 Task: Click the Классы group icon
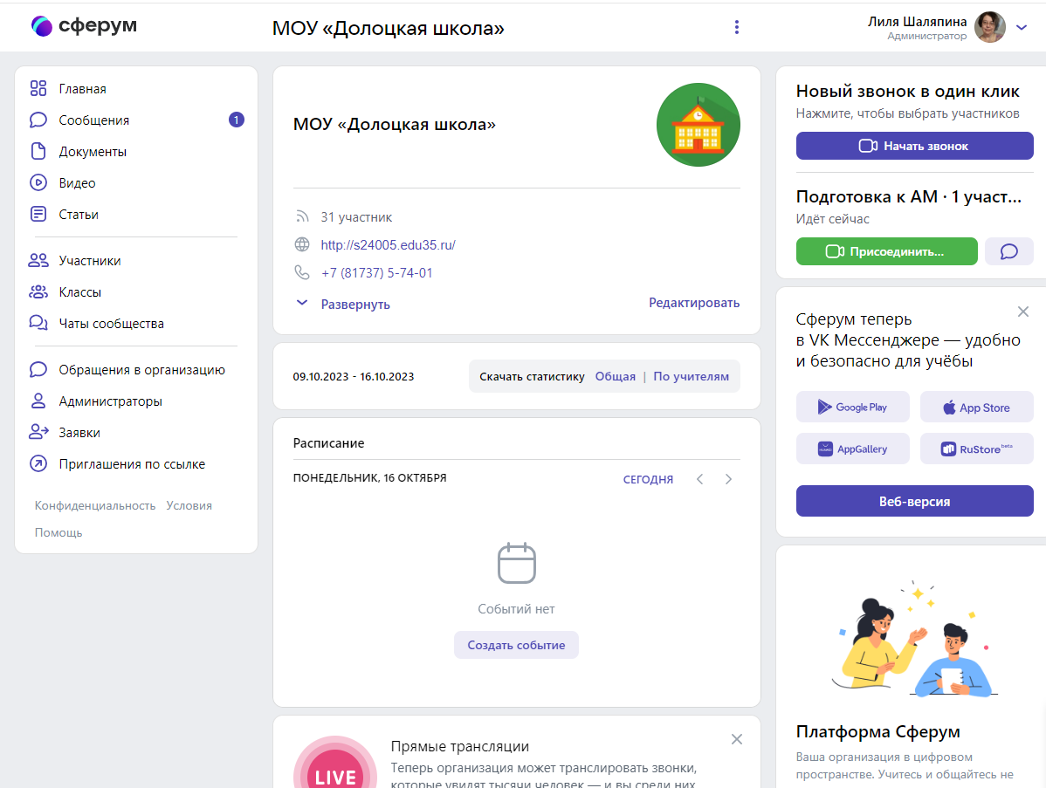pyautogui.click(x=38, y=292)
